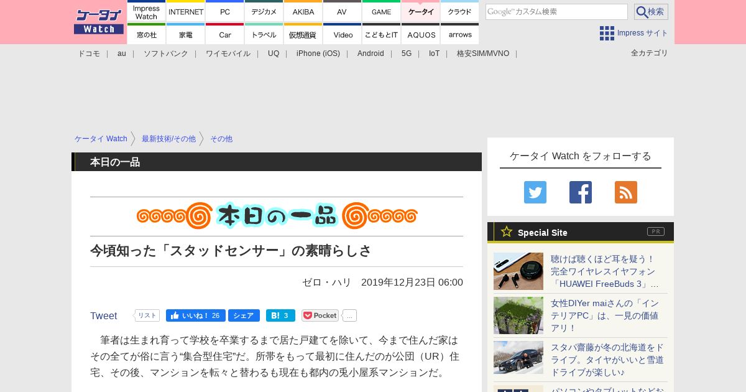The image size is (746, 392).
Task: Open the クラウド Watch tab
Action: pyautogui.click(x=460, y=11)
